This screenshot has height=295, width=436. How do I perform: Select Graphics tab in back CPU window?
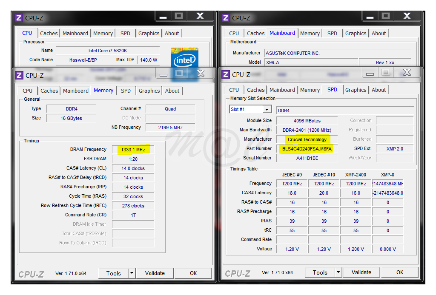[149, 33]
